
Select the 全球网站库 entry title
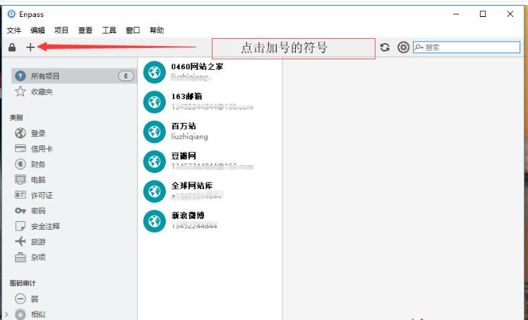coord(192,186)
